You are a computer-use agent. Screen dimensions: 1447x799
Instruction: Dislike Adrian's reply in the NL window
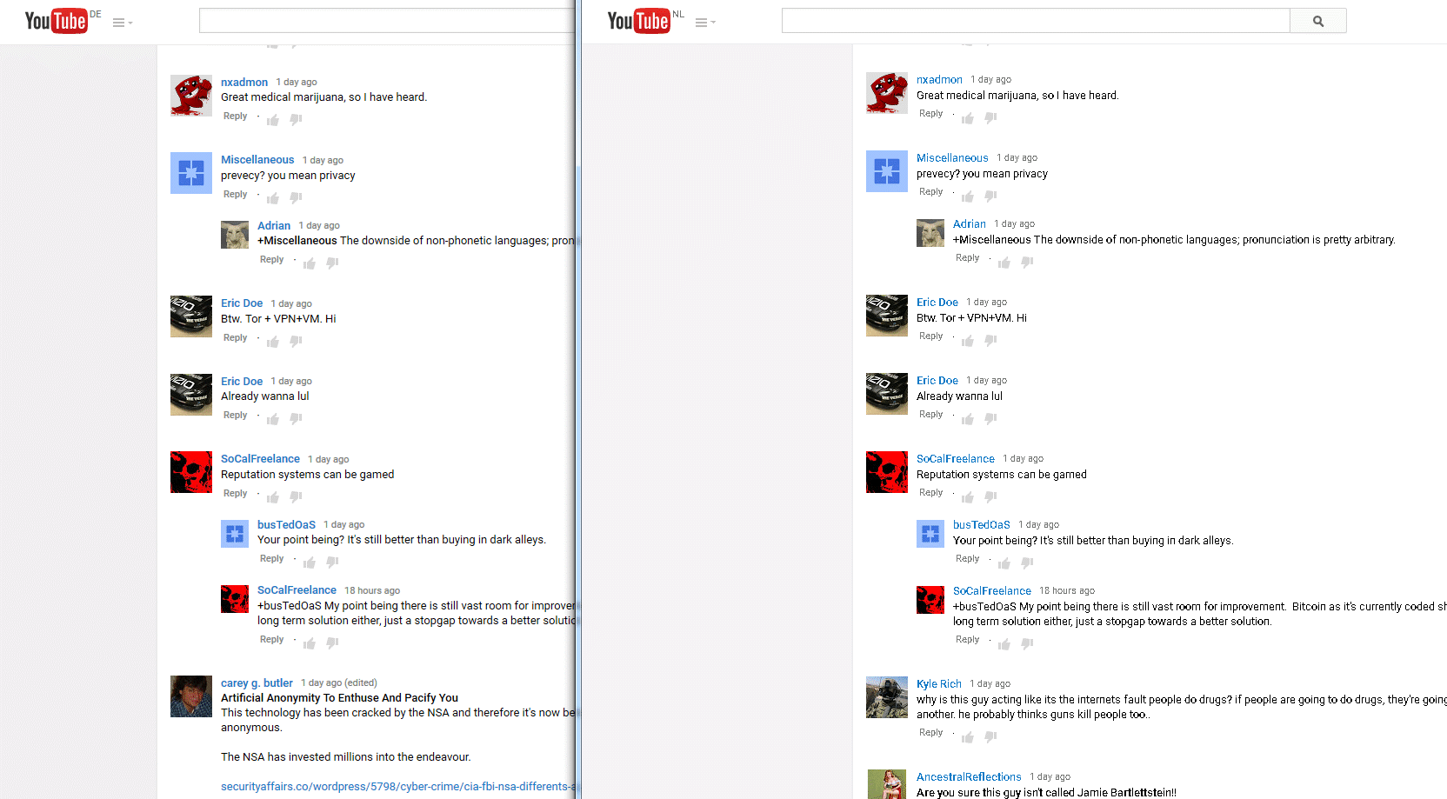point(1027,262)
